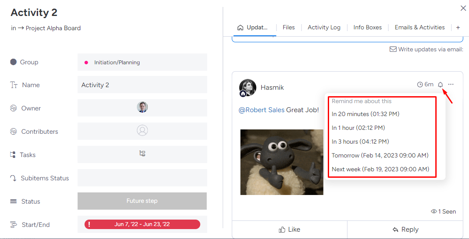Click the reply arrow icon
This screenshot has width=469, height=239.
tap(396, 230)
